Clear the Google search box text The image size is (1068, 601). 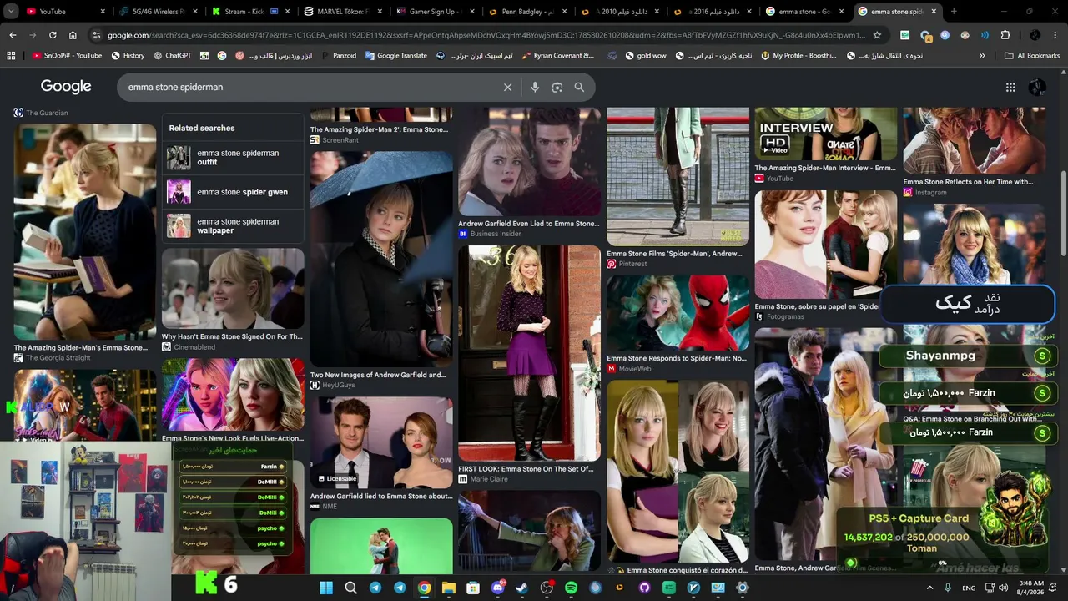(x=507, y=87)
